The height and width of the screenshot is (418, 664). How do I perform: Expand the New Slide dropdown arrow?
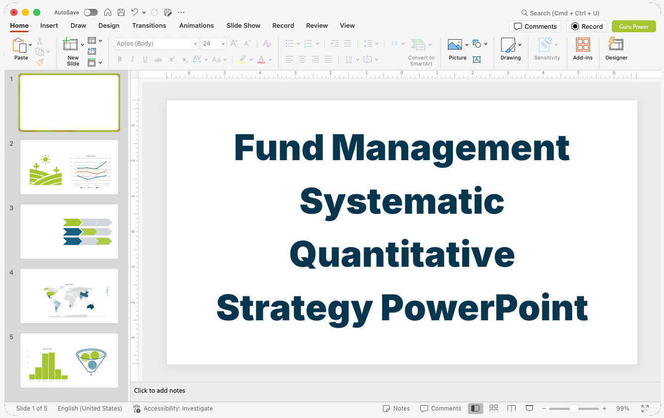[82, 45]
